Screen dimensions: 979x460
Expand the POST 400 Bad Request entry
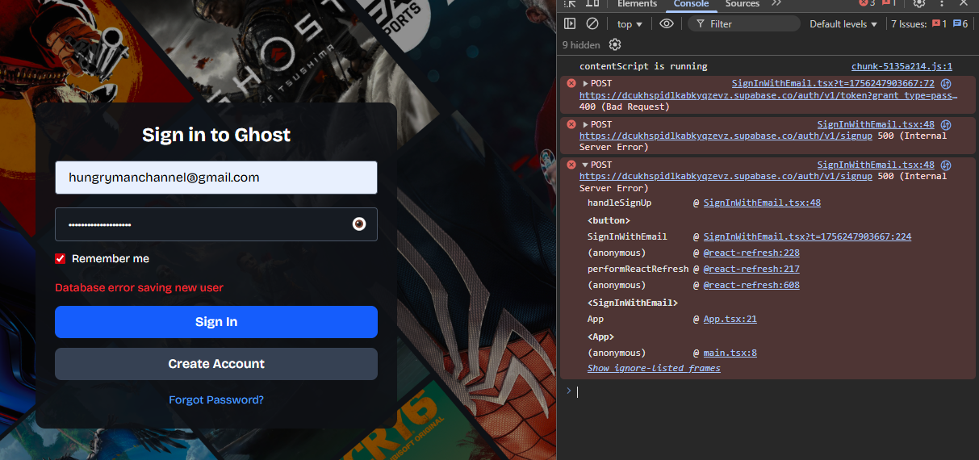[x=585, y=83]
